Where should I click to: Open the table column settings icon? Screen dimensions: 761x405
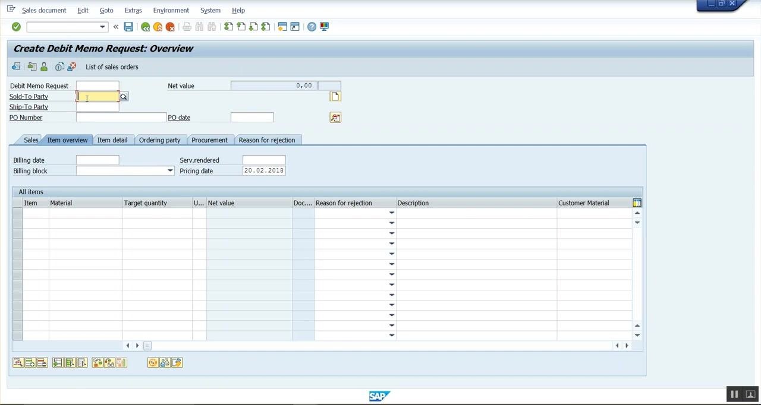click(x=637, y=203)
